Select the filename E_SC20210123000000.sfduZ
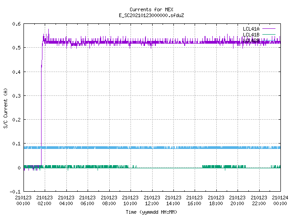The image size is (289, 216). click(151, 15)
